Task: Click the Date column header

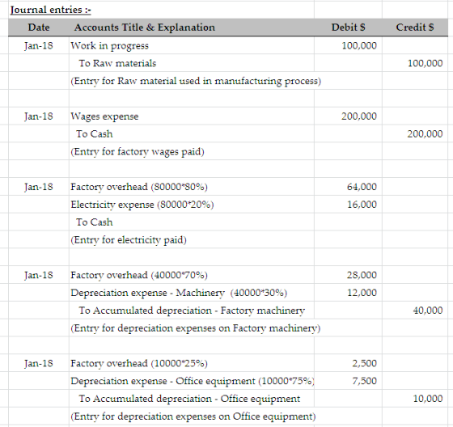Action: (39, 27)
